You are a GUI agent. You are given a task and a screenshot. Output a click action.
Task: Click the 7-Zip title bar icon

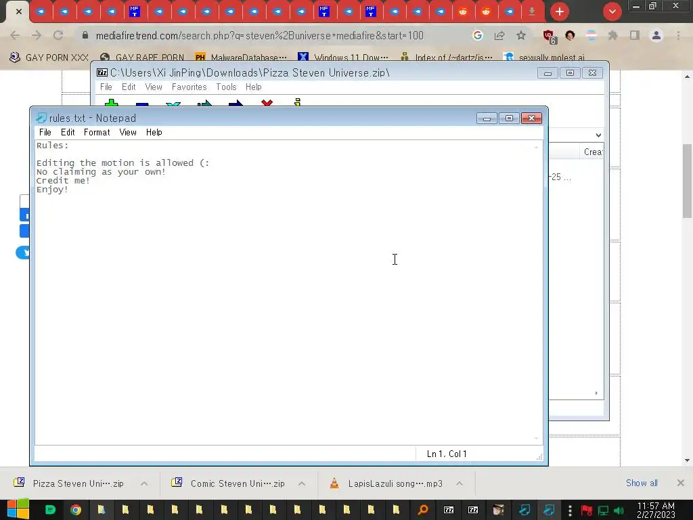click(102, 72)
